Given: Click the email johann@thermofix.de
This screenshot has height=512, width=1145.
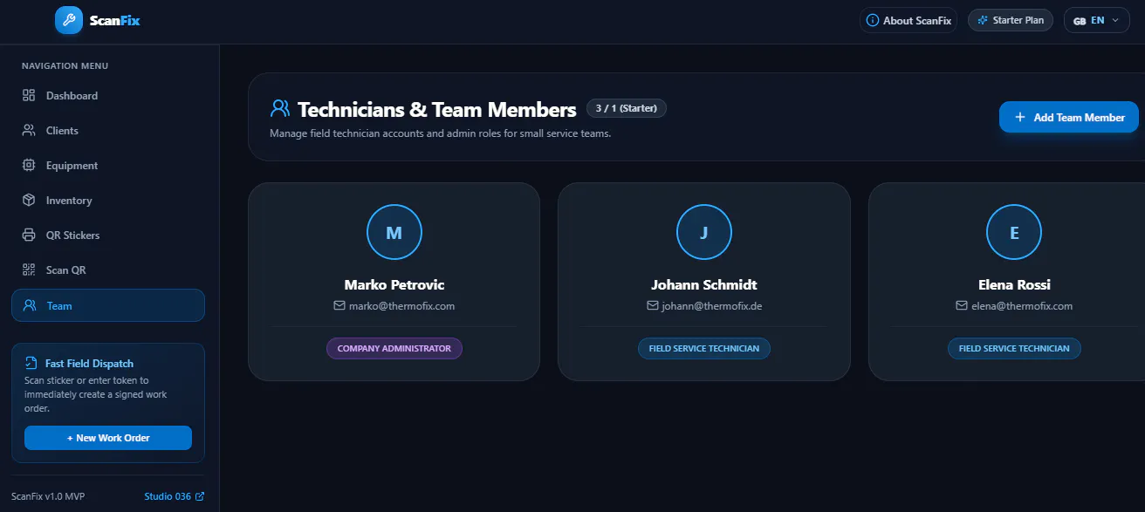Looking at the screenshot, I should 712,306.
